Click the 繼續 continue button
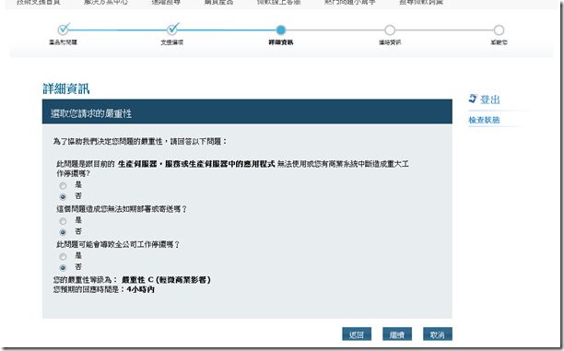 (x=397, y=334)
